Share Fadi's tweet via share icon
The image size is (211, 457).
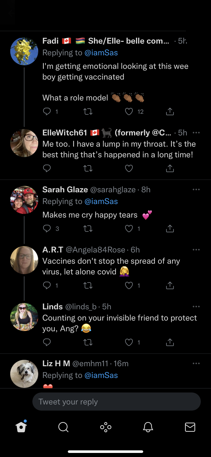click(170, 112)
